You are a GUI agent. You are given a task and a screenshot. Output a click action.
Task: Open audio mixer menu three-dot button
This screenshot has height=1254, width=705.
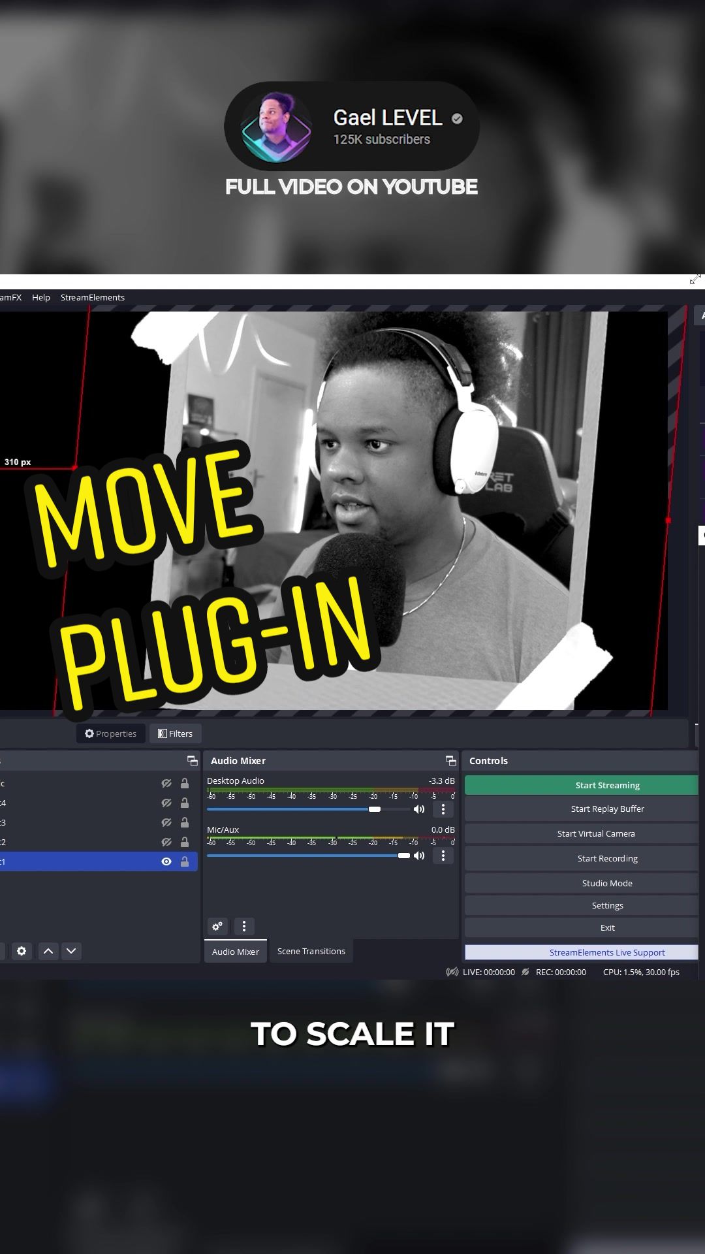(244, 925)
